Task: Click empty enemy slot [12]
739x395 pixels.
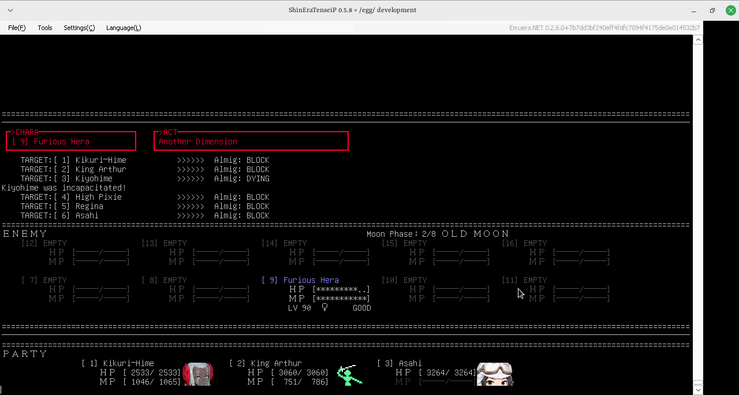Action: coord(44,243)
